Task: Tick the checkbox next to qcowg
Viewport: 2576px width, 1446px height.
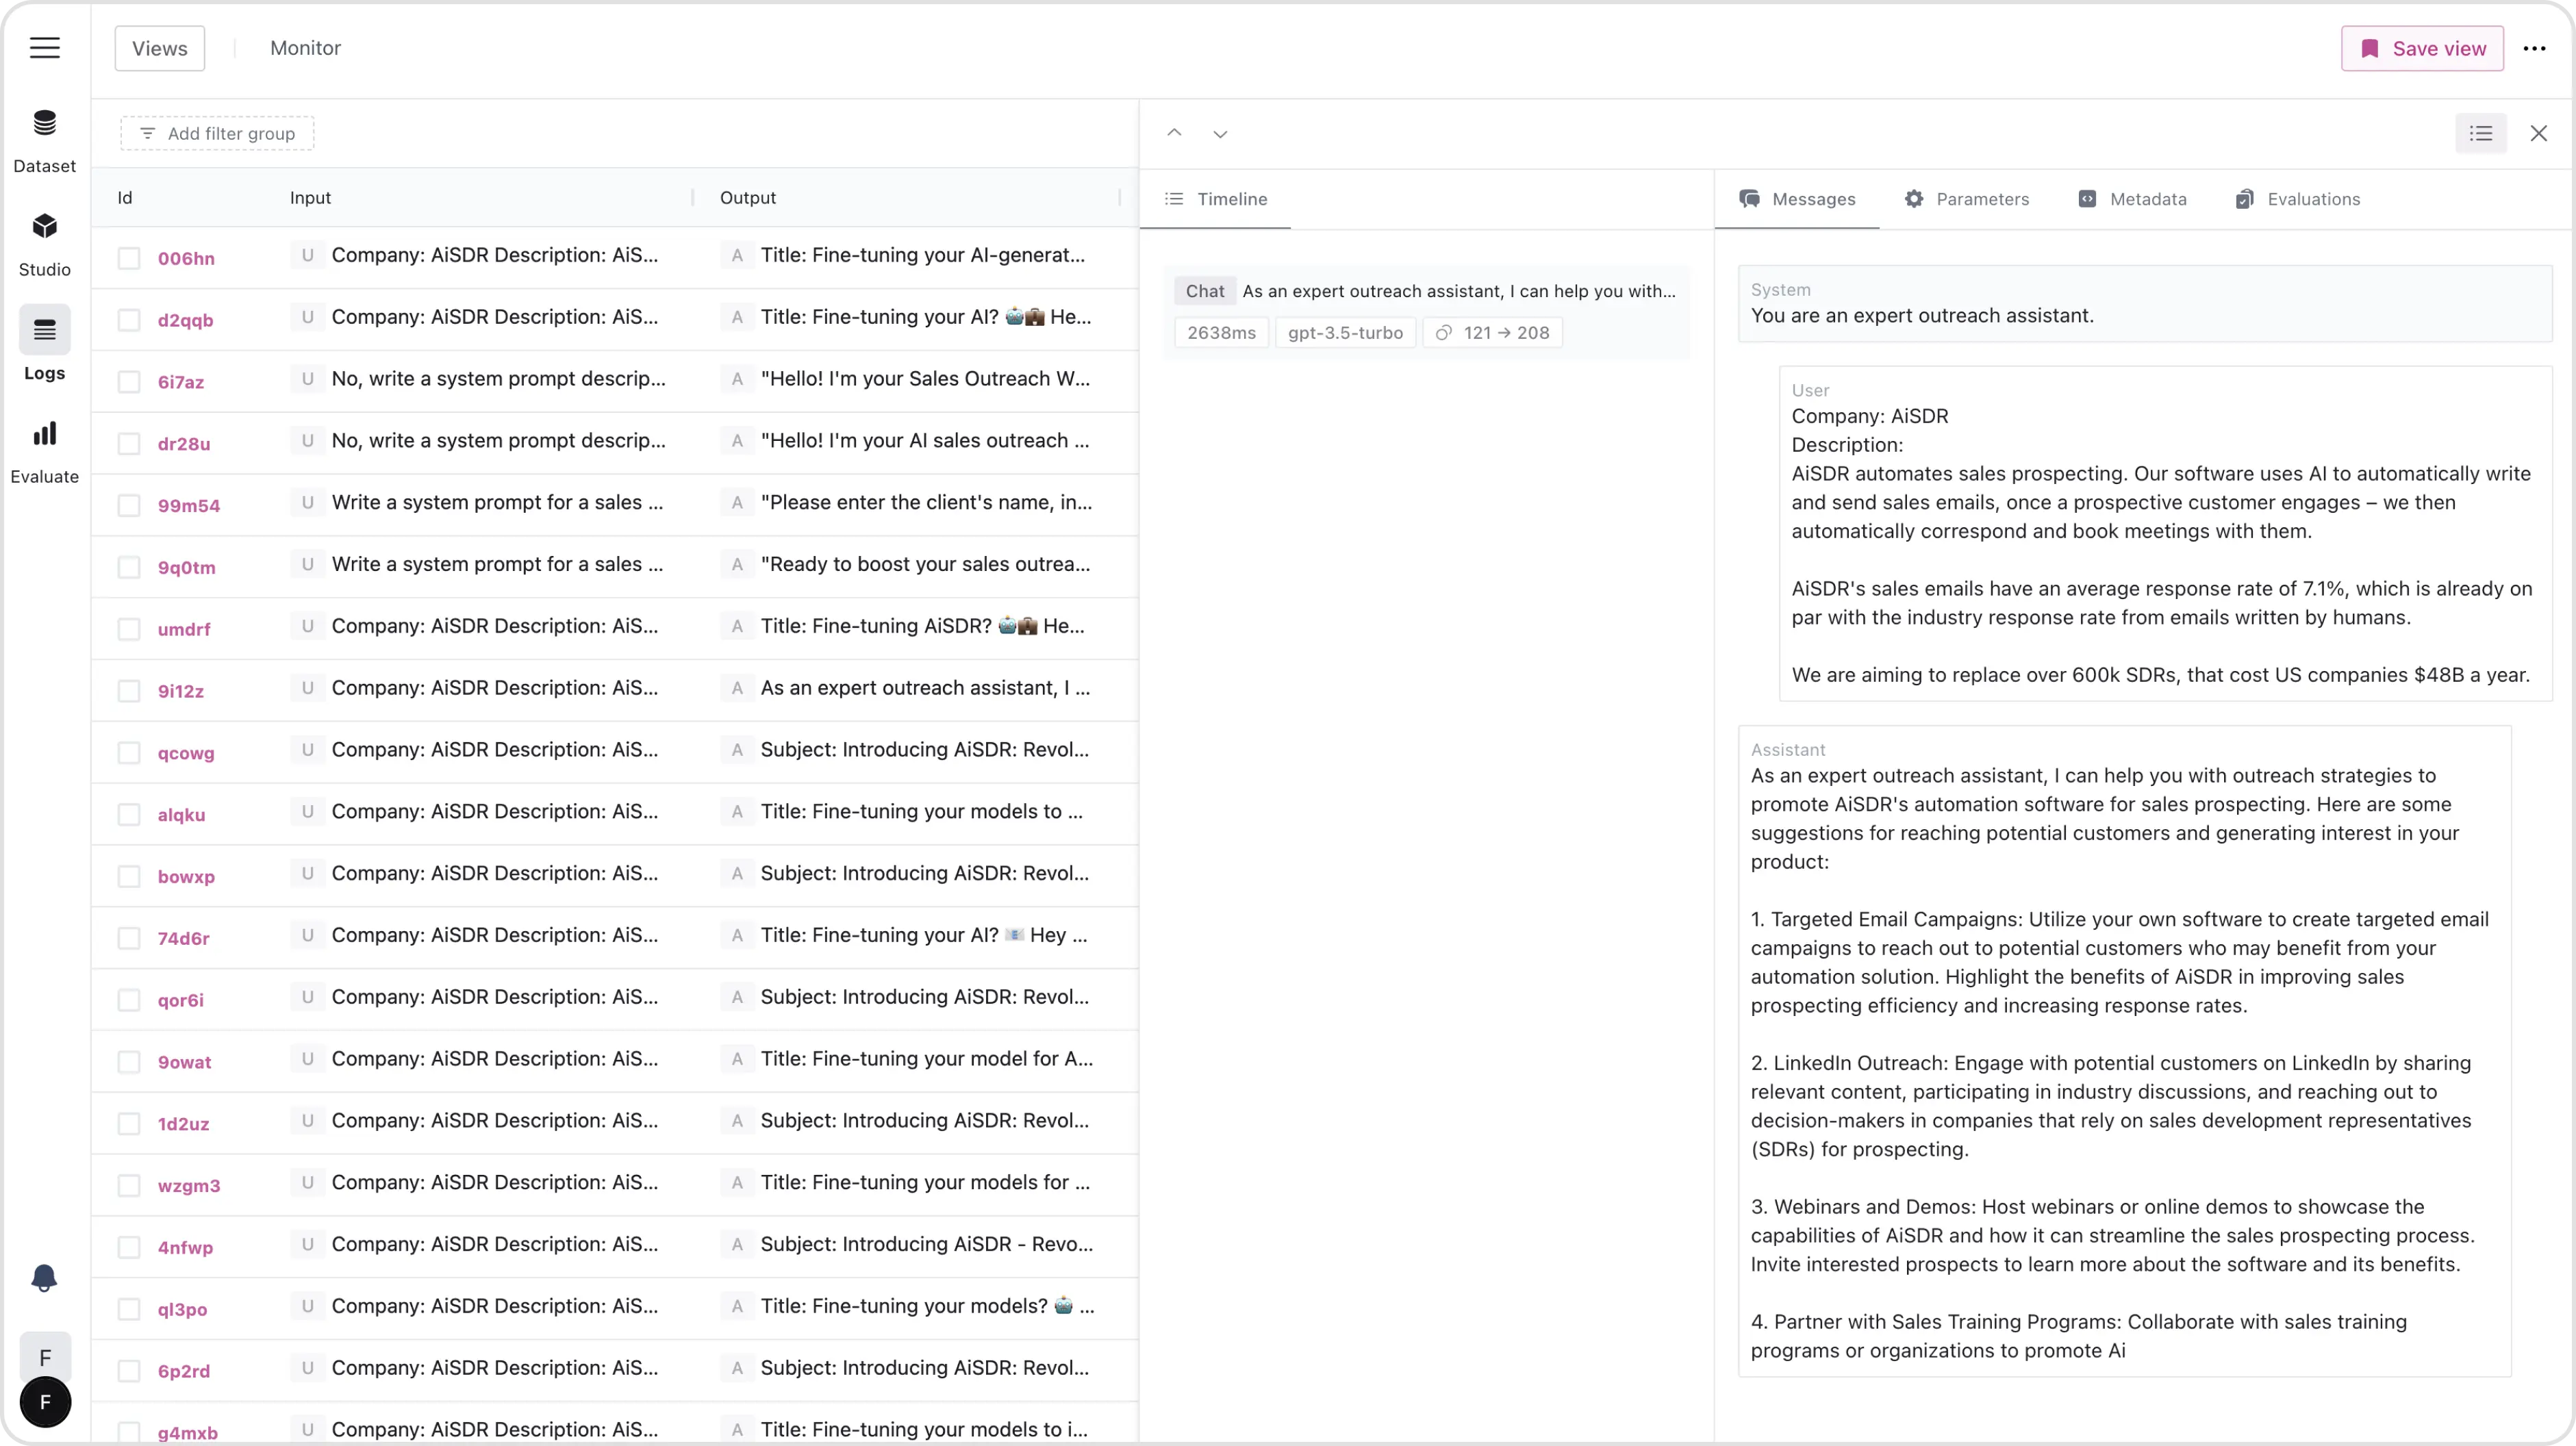Action: 129,753
